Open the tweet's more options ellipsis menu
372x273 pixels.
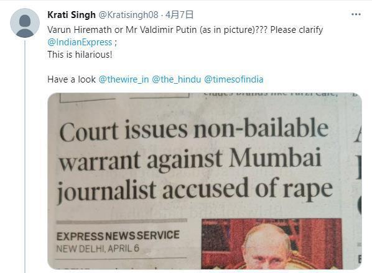pos(356,15)
